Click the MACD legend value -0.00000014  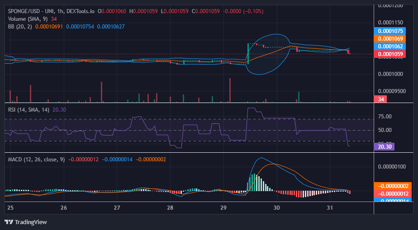click(117, 160)
